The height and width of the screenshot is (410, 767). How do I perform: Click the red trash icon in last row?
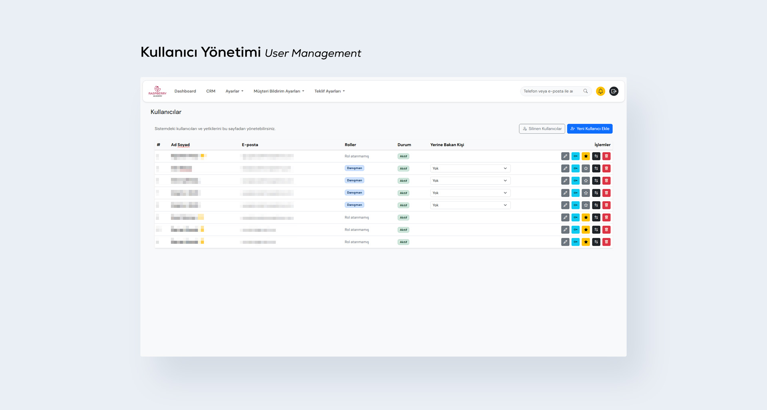(606, 242)
